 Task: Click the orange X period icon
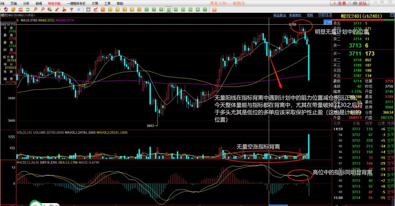(139, 10)
